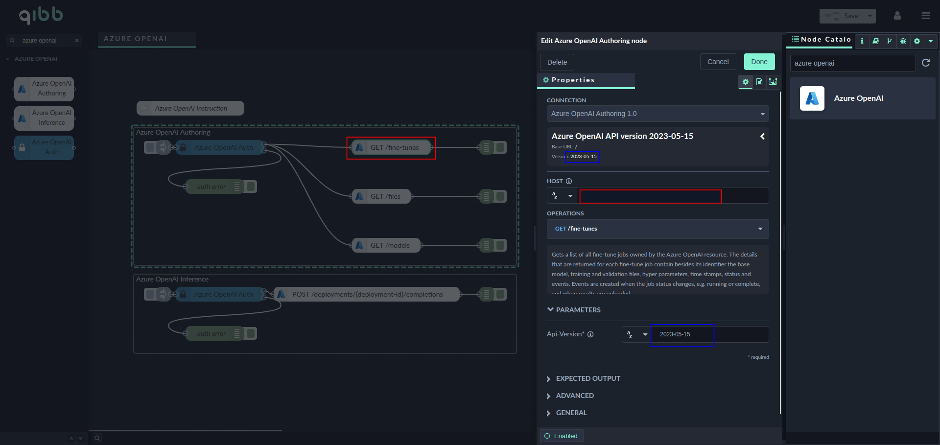This screenshot has width=940, height=445.
Task: Show node description document icon
Action: [759, 82]
